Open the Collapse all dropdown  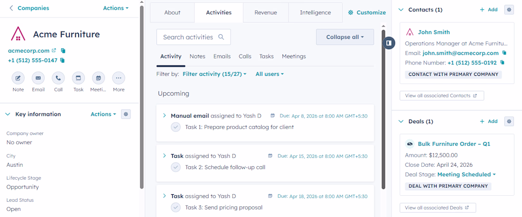345,37
